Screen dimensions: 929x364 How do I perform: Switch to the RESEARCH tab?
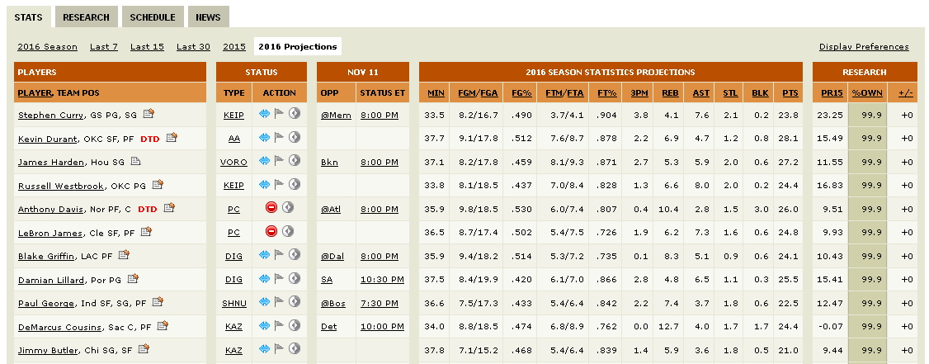pos(86,17)
